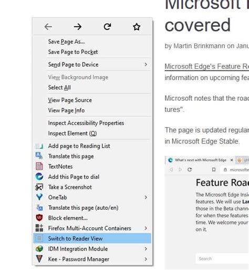This screenshot has height=270, width=249.
Task: Select Translate this page entry
Action: coord(92,156)
